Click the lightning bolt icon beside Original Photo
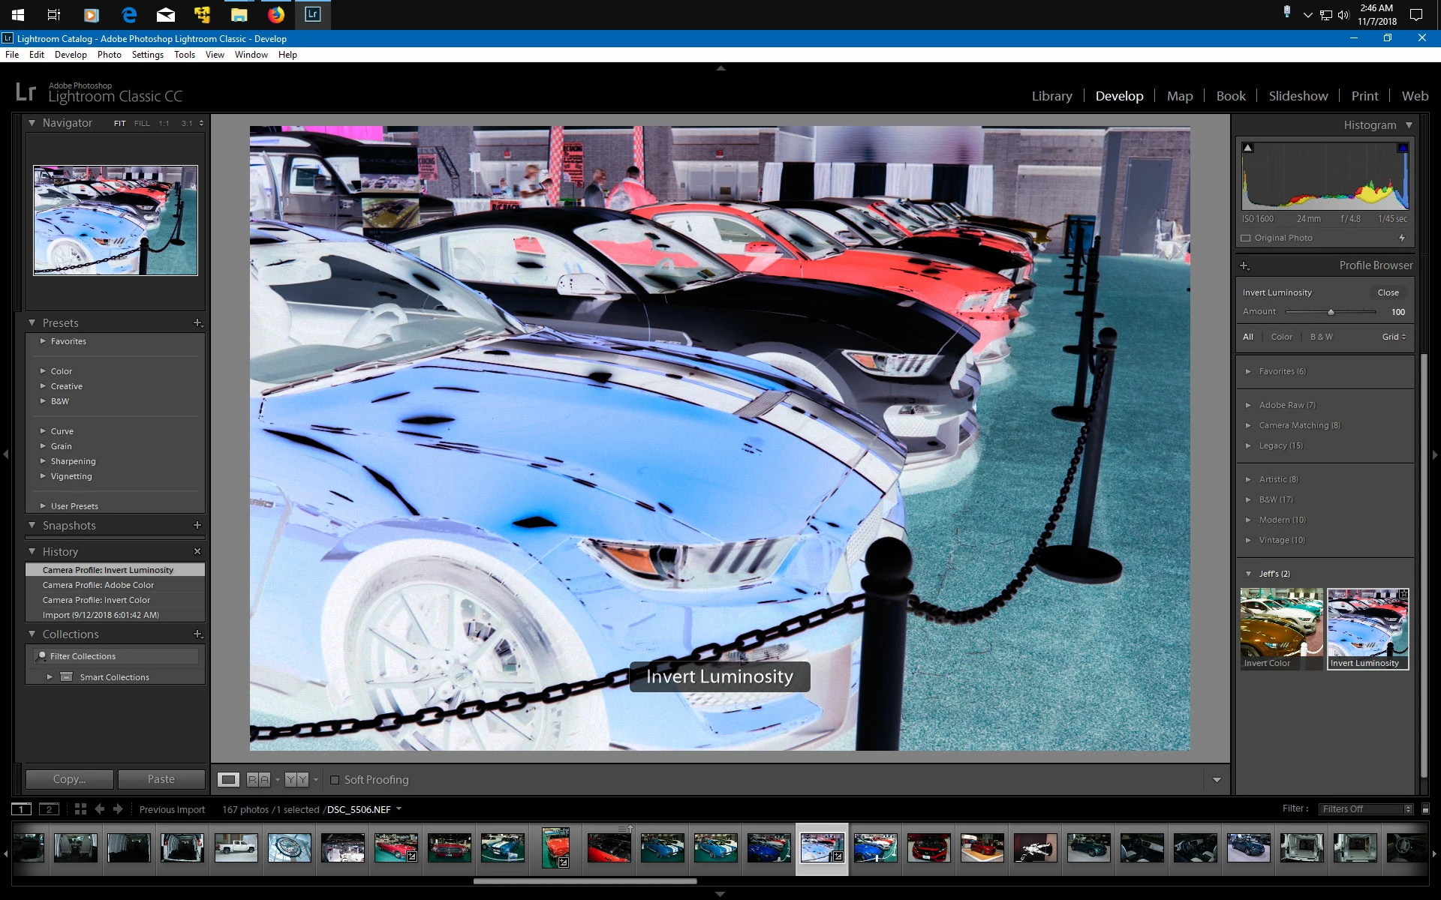Image resolution: width=1441 pixels, height=900 pixels. click(x=1402, y=238)
